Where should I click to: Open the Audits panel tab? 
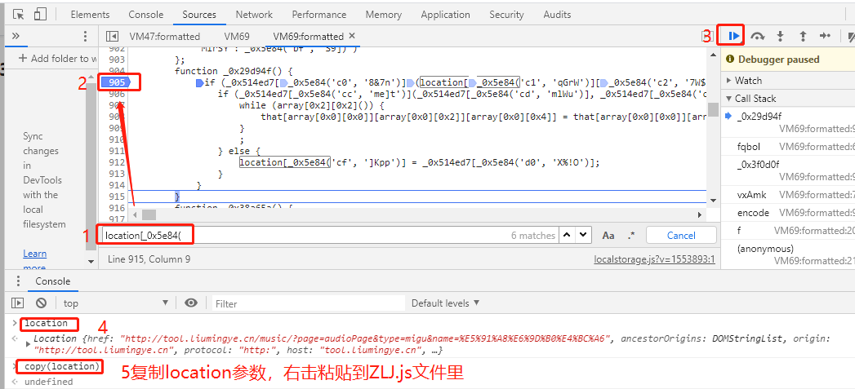557,15
